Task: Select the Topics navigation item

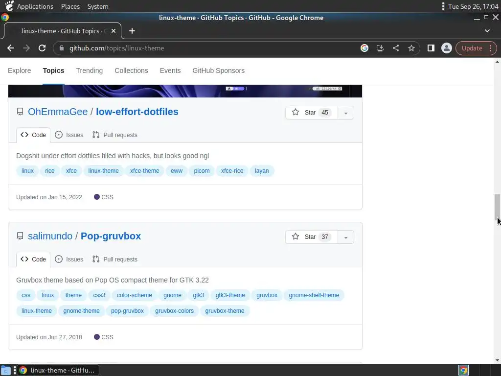Action: 53,70
